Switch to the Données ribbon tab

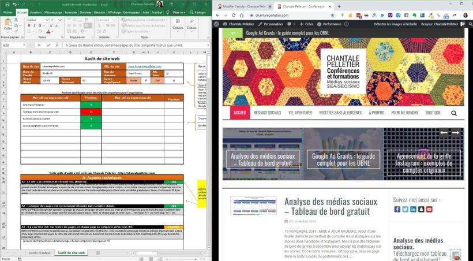click(86, 12)
